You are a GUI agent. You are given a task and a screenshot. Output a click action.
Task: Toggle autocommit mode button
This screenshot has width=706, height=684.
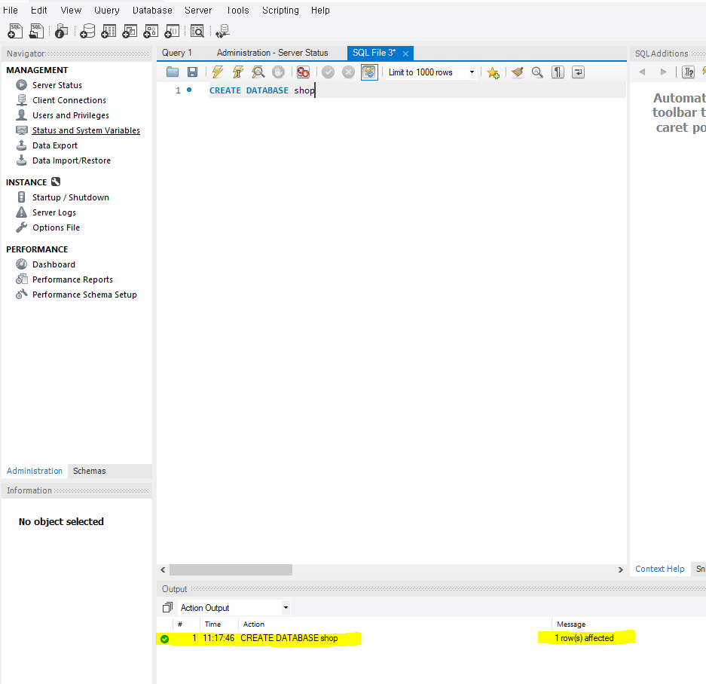[369, 72]
